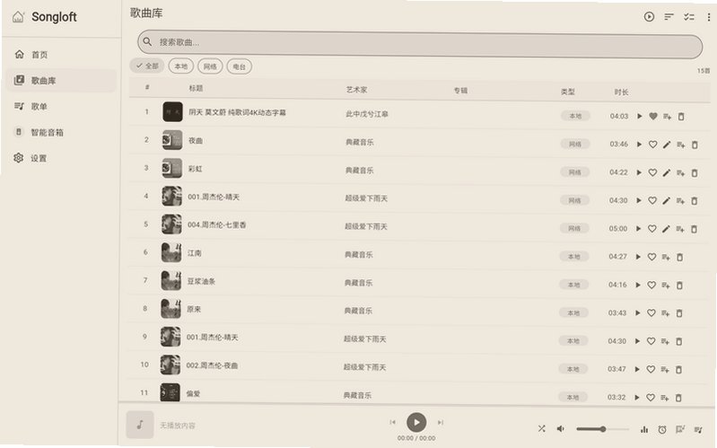Adjust the volume slider
This screenshot has width=717, height=448.
(x=602, y=429)
